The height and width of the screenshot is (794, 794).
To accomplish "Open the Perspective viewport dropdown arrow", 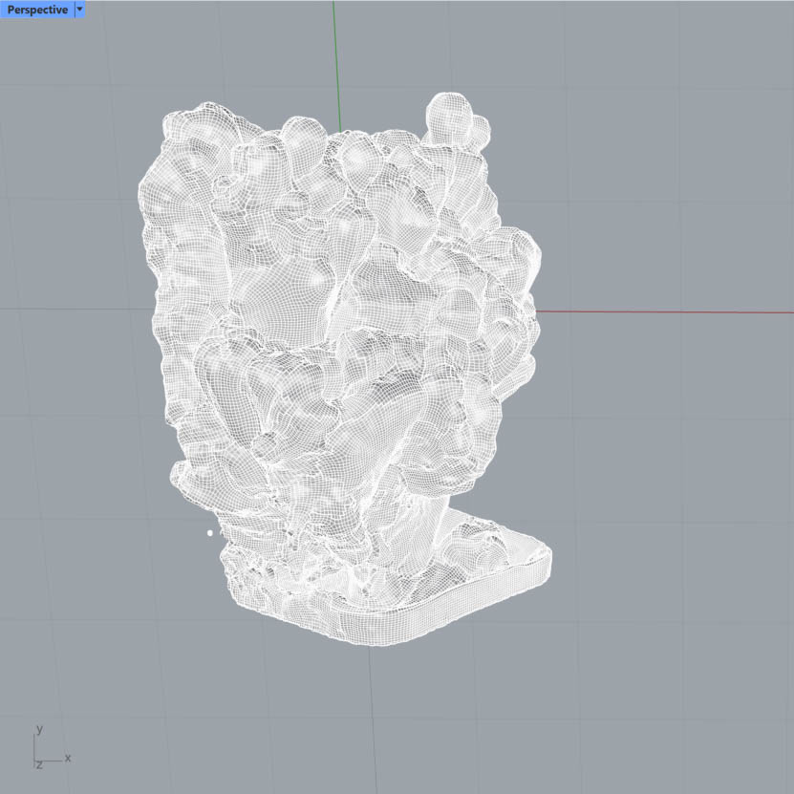I will [x=79, y=10].
